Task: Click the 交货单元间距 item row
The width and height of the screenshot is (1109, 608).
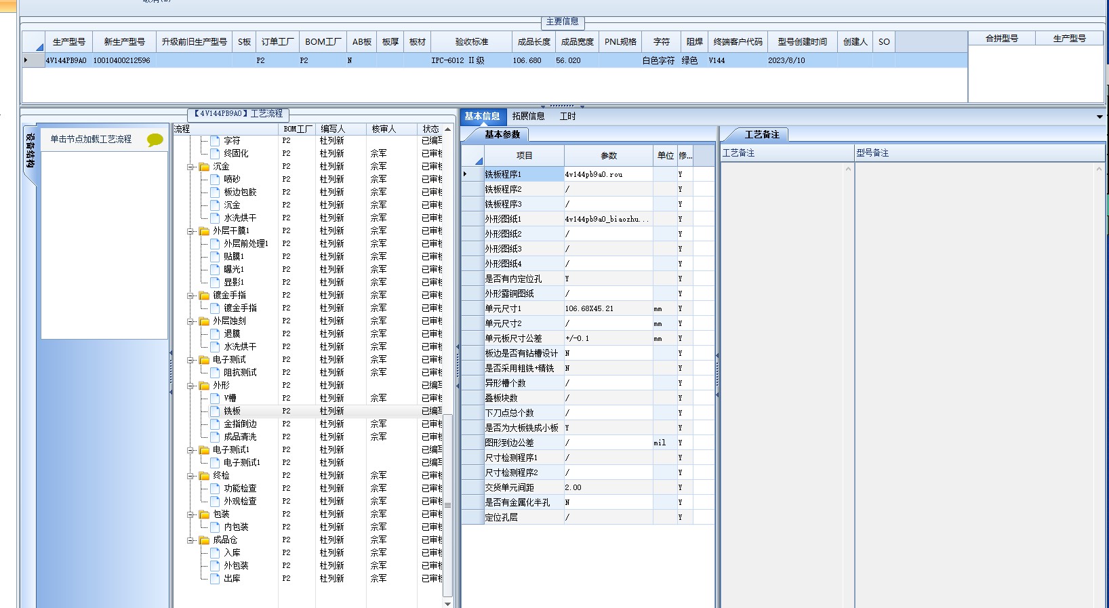Action: coord(588,487)
